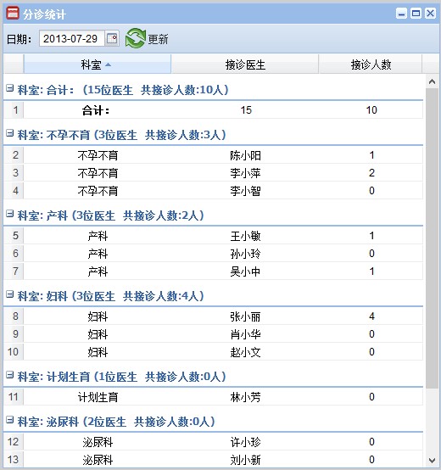
Task: Sort by the 接诊人数 column header
Action: coord(371,64)
